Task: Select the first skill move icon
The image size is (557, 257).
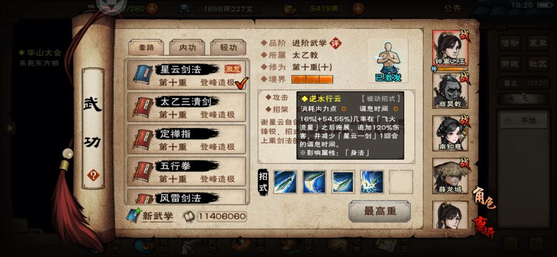Action: click(x=285, y=182)
